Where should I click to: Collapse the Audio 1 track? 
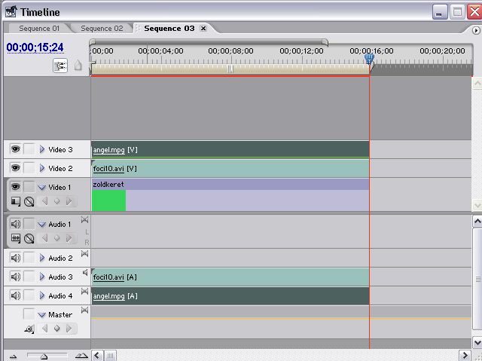[x=42, y=224]
